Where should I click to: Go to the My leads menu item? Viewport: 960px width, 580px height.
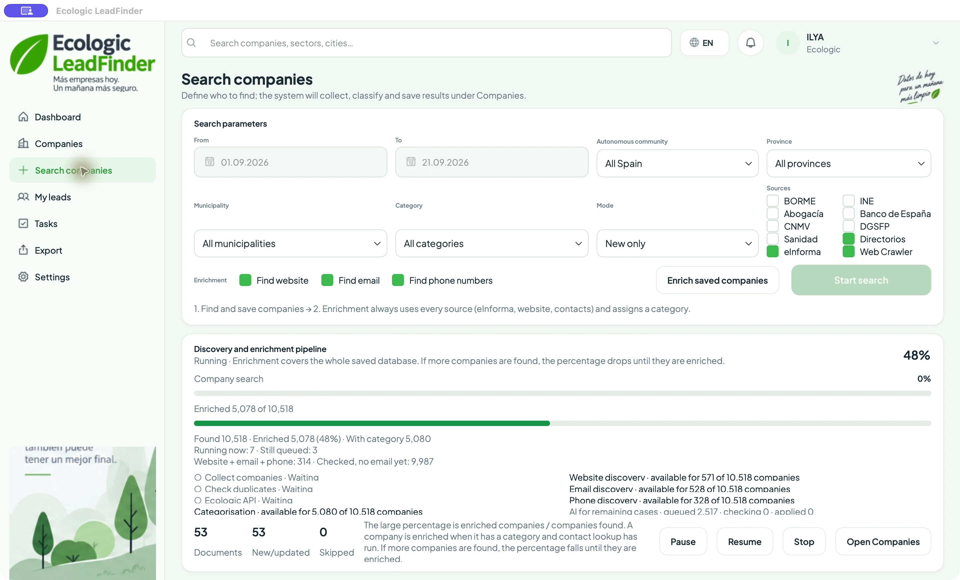[x=83, y=197]
